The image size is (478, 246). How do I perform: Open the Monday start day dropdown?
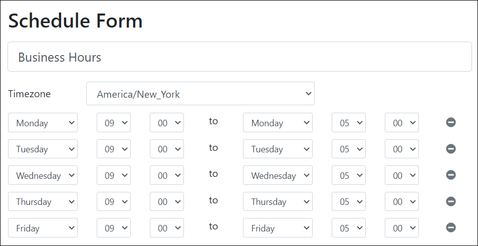pos(43,123)
